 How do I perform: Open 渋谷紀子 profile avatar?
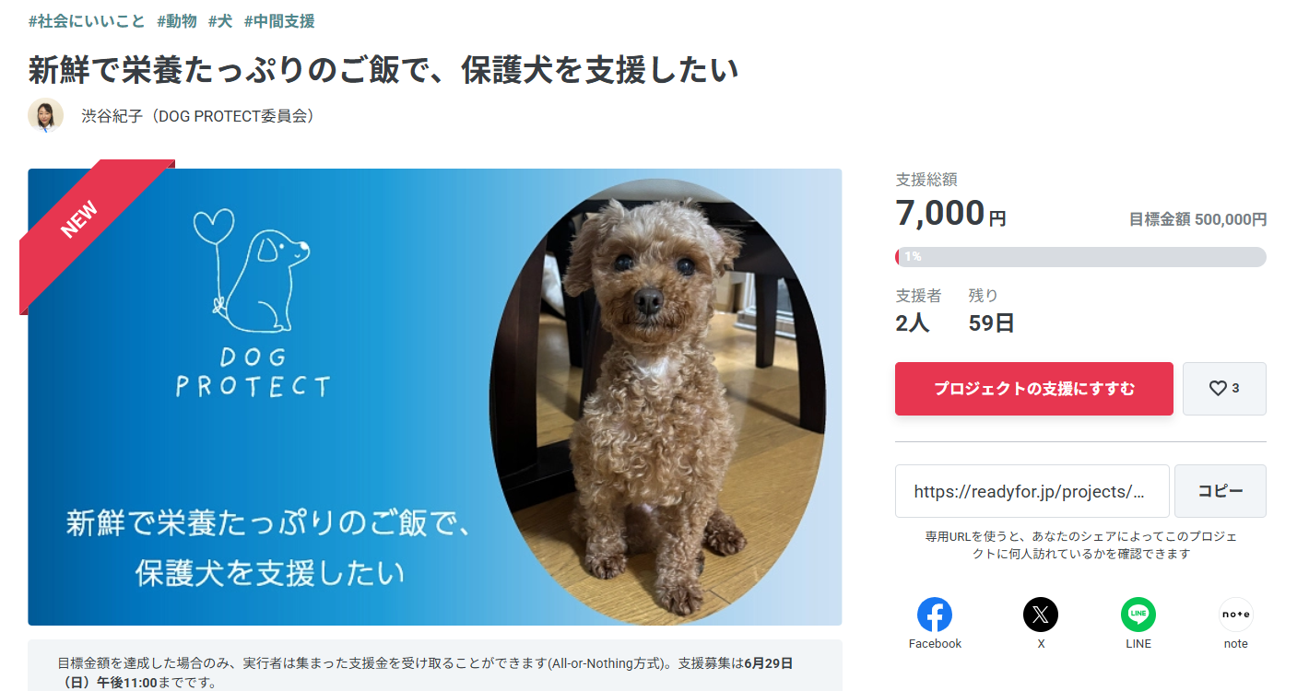point(46,116)
